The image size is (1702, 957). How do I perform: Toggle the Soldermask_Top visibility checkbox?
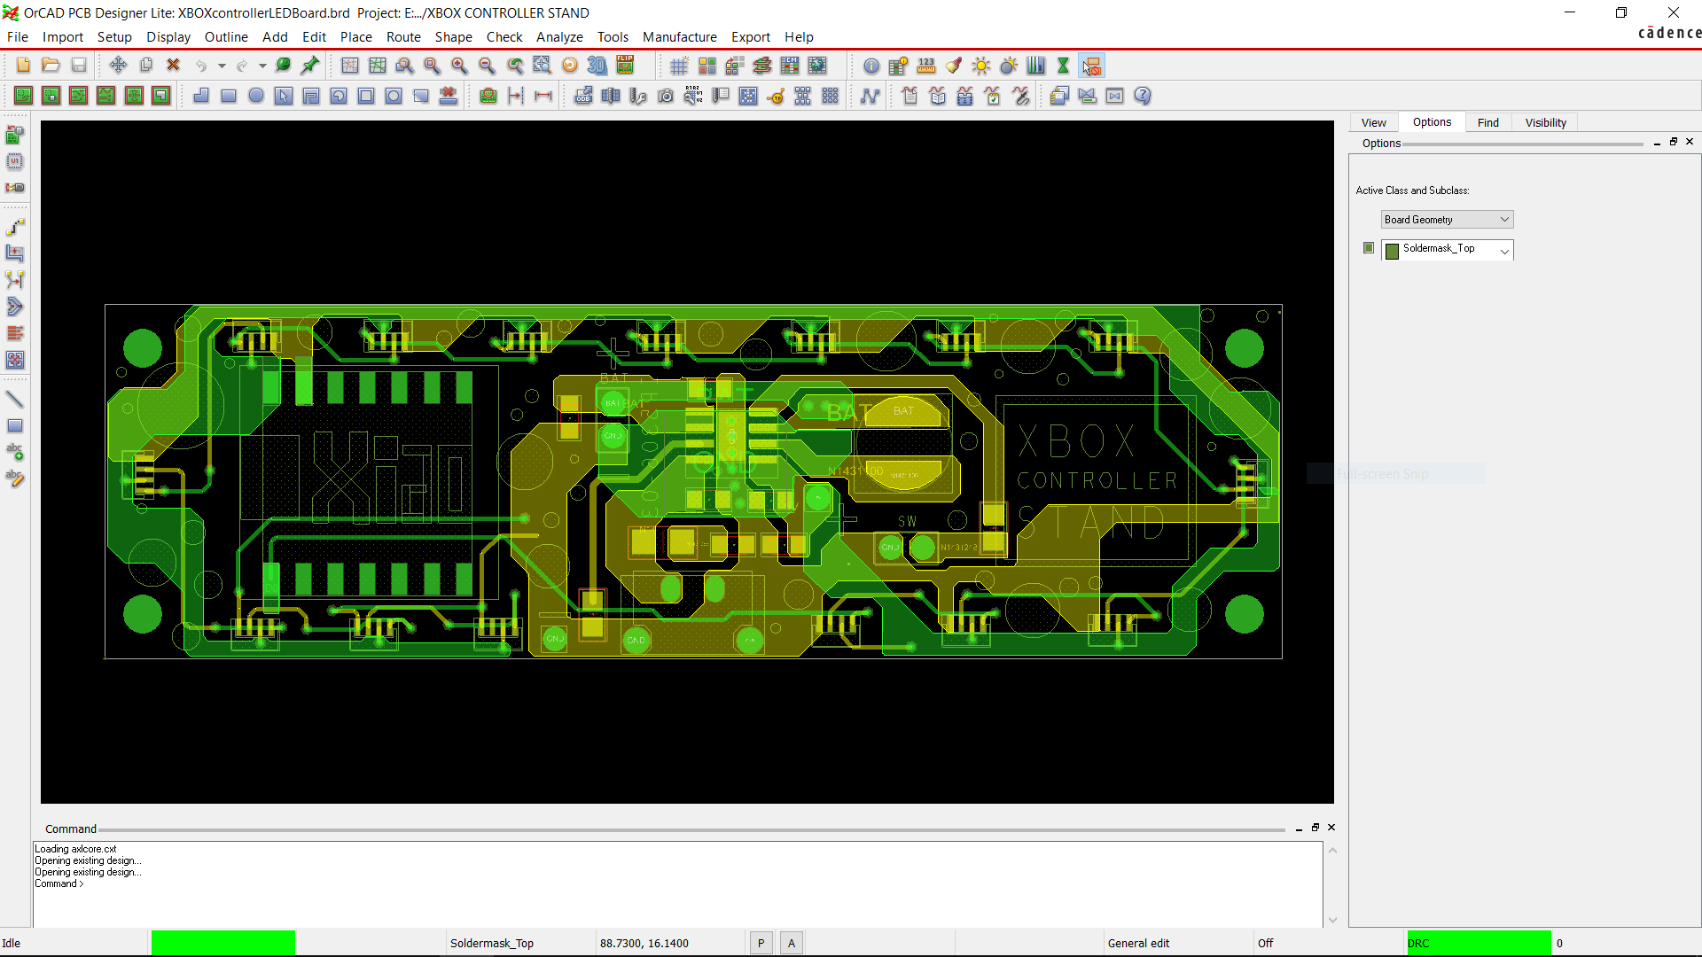[x=1369, y=248]
